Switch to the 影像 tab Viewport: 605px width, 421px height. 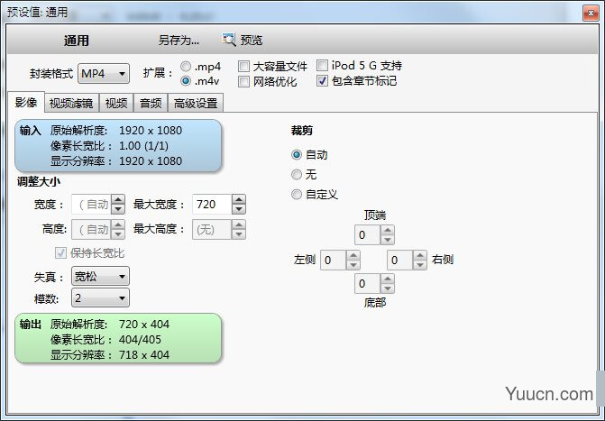(x=26, y=102)
